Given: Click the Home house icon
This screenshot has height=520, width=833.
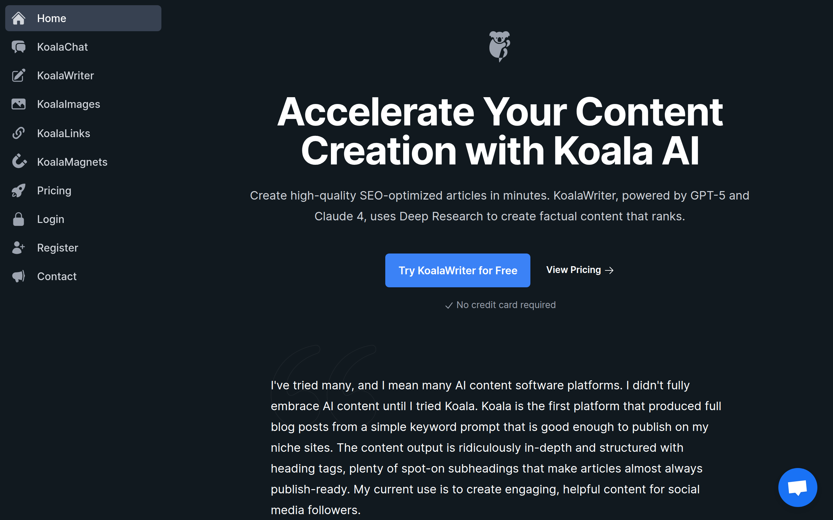Looking at the screenshot, I should click(x=19, y=18).
